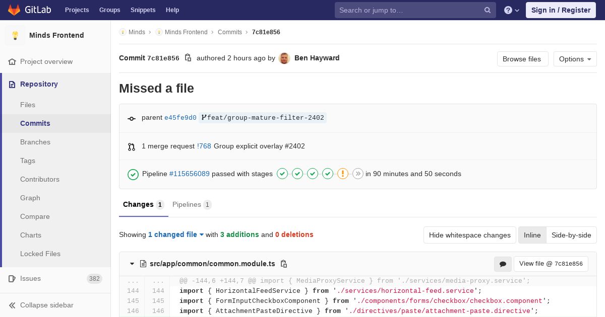Open Compare in the sidebar
Viewport: 605px width, 317px height.
pos(55,216)
